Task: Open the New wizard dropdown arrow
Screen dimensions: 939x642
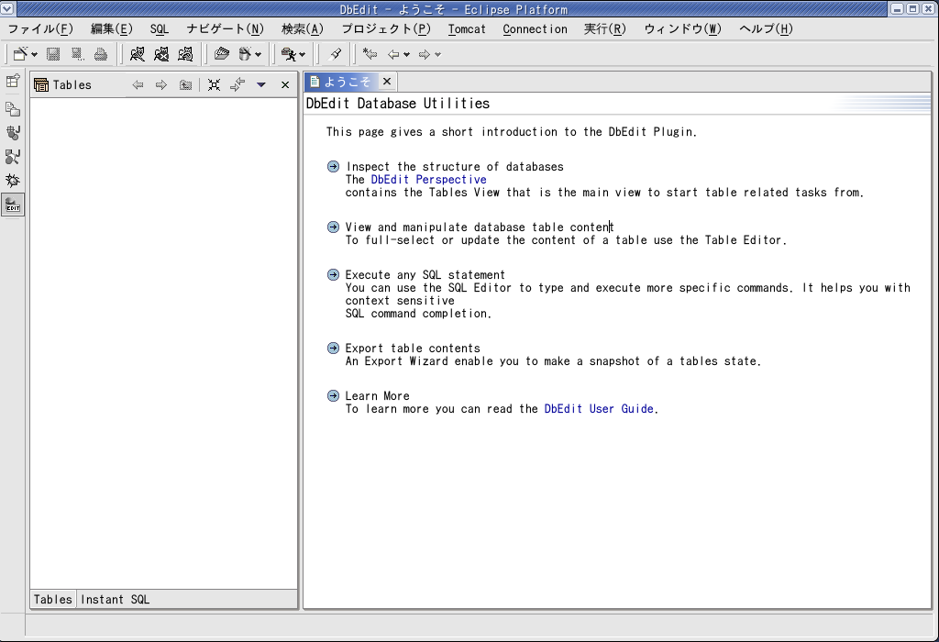Action: point(34,55)
